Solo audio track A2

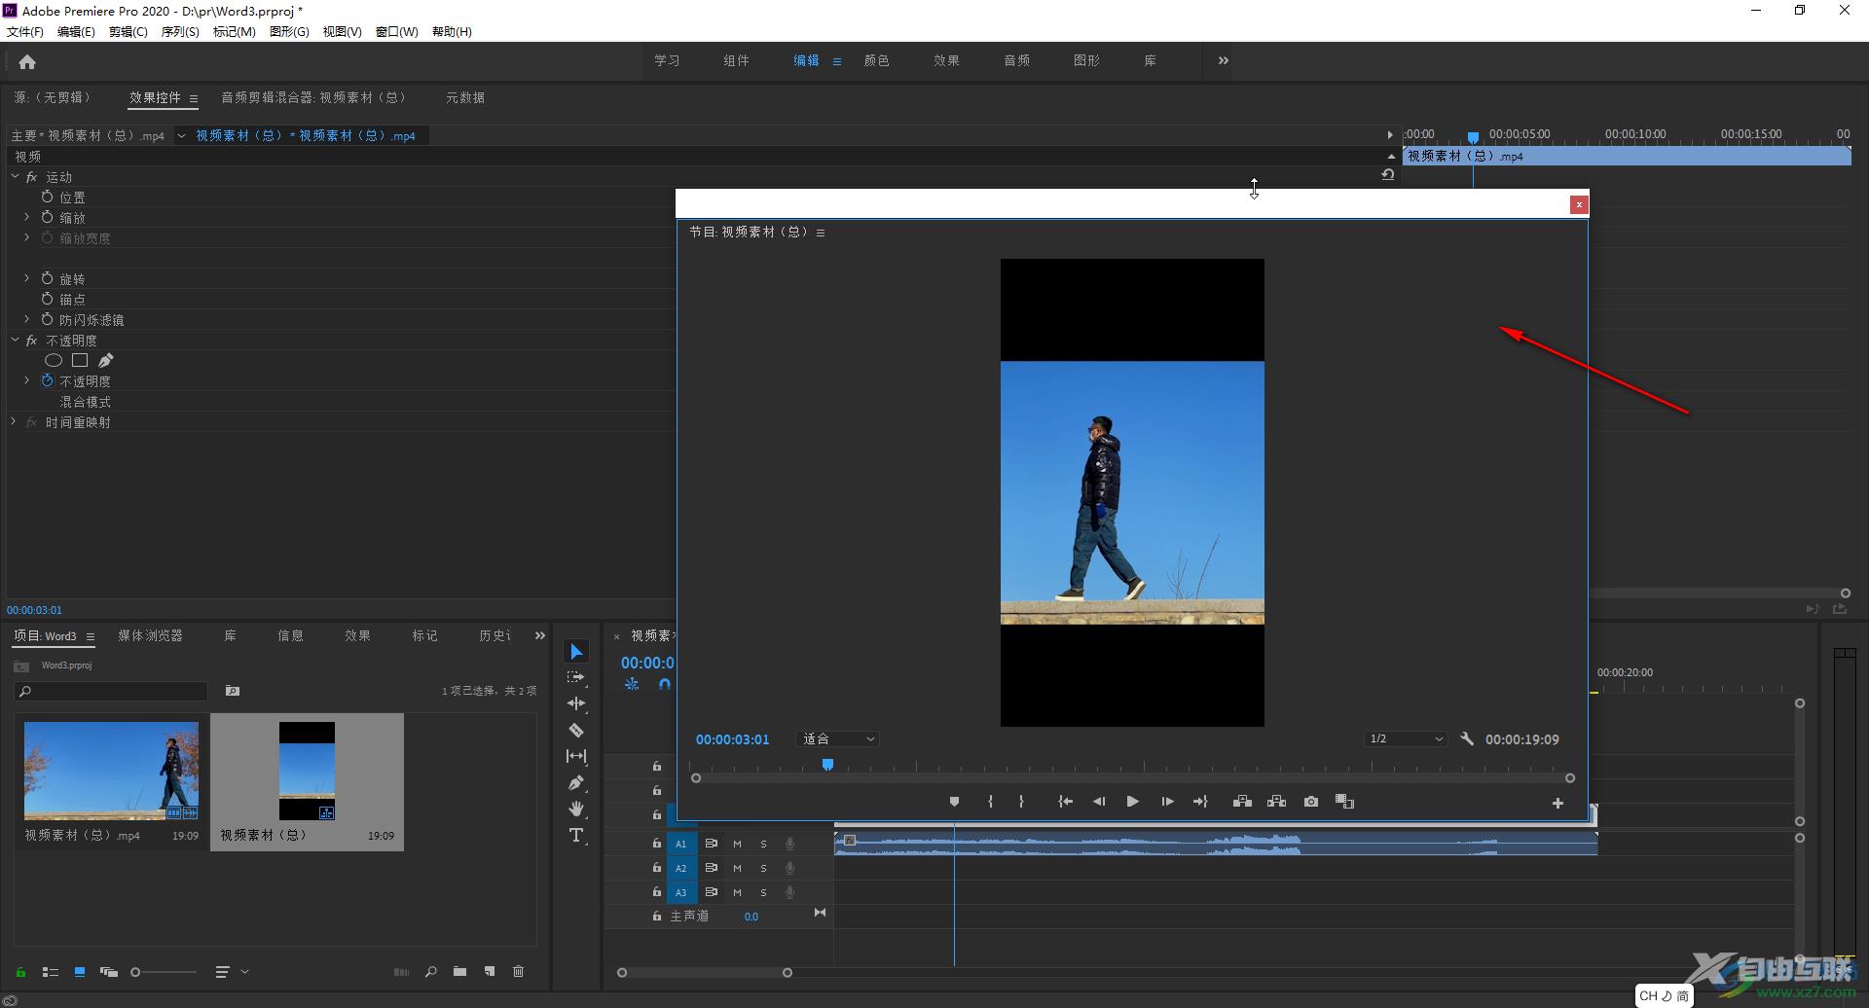[x=763, y=868]
